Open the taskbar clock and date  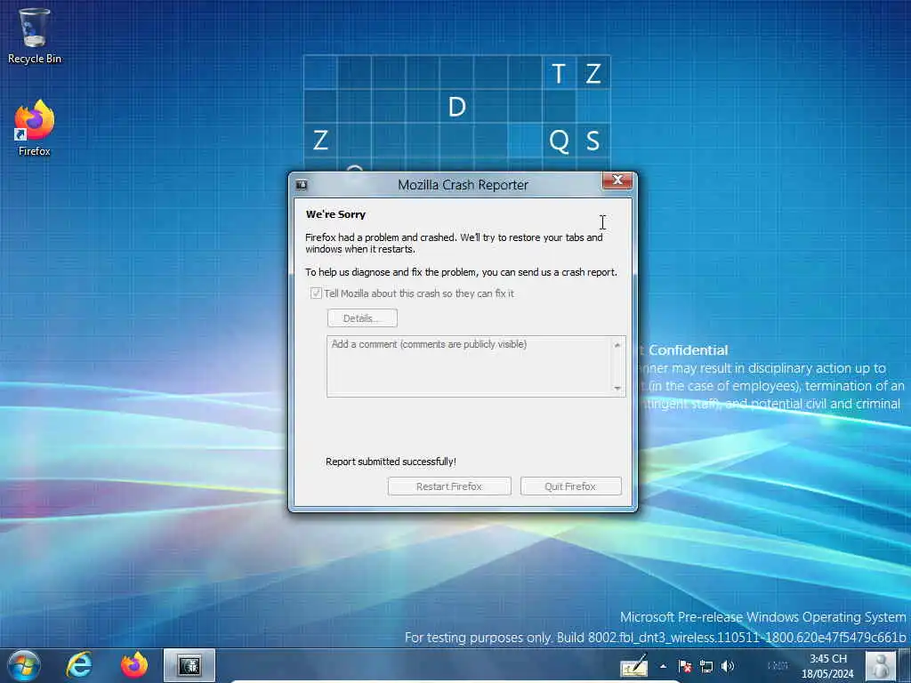828,666
